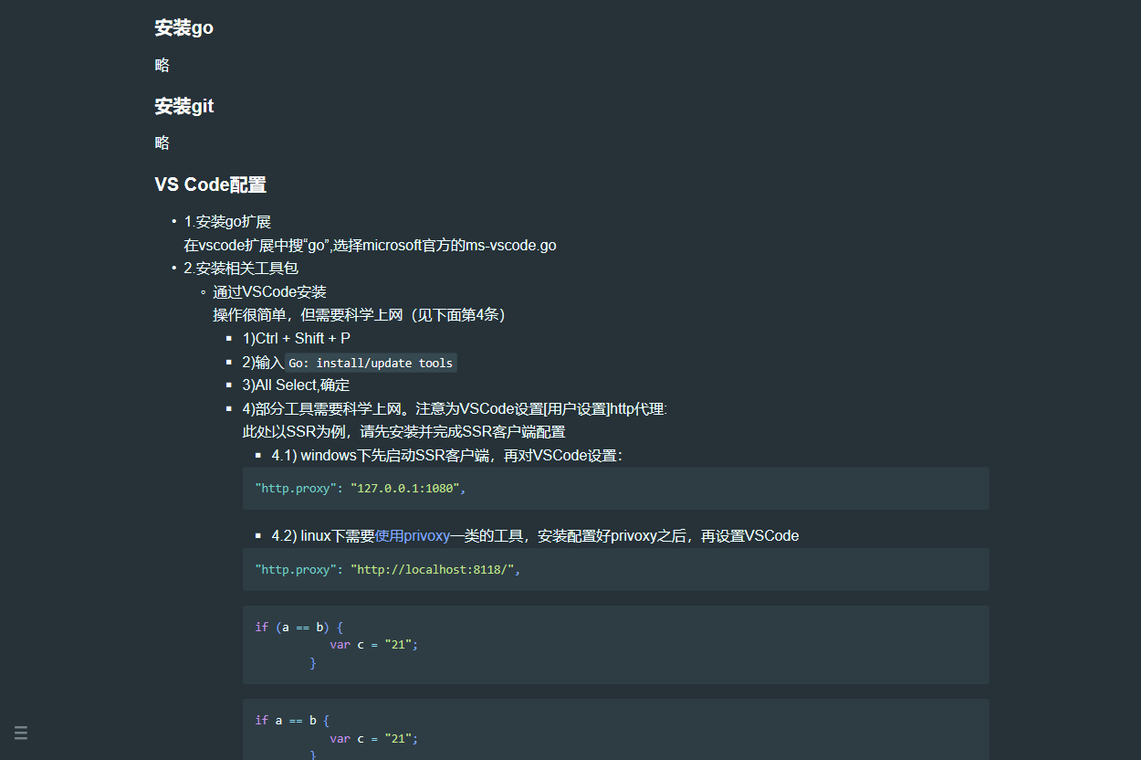
Task: Click the 安装go heading
Action: tap(183, 28)
